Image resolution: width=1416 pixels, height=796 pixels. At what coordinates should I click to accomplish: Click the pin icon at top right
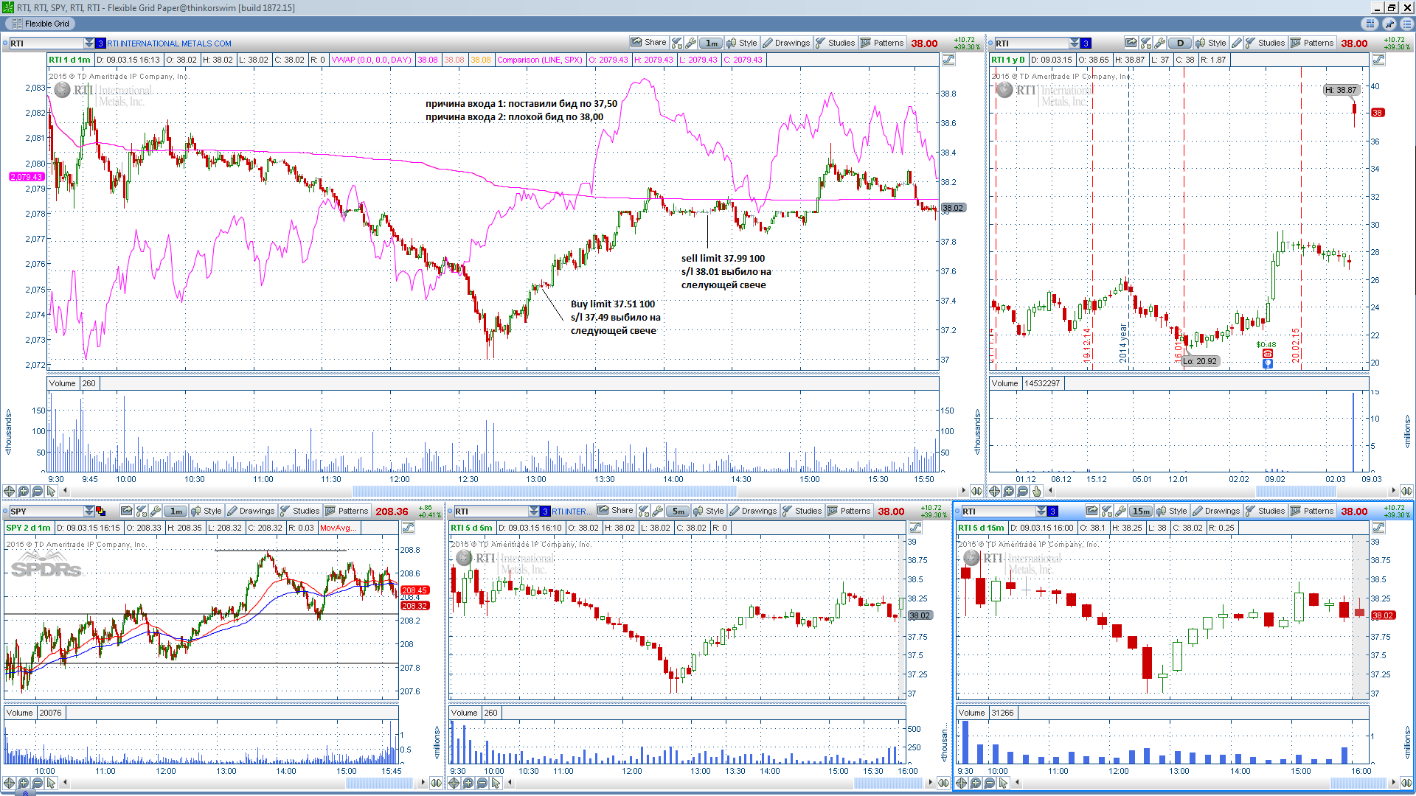[1389, 24]
